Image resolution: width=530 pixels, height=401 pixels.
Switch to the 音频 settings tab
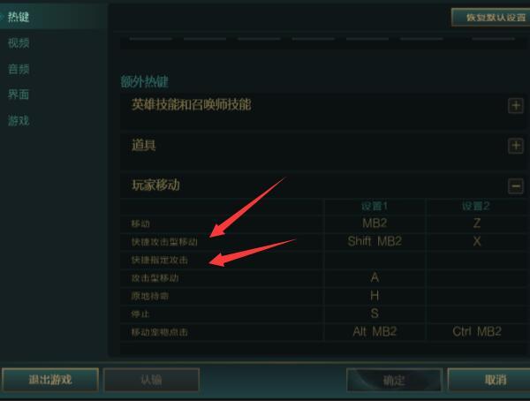(x=19, y=69)
